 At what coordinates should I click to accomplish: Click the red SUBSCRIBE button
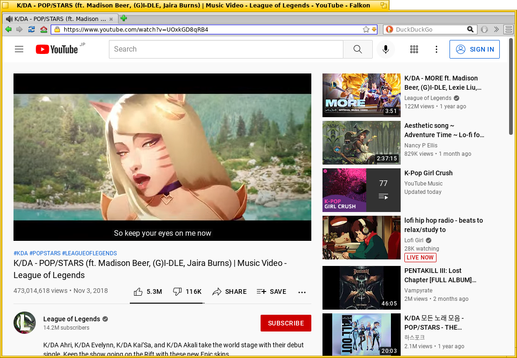tap(286, 323)
